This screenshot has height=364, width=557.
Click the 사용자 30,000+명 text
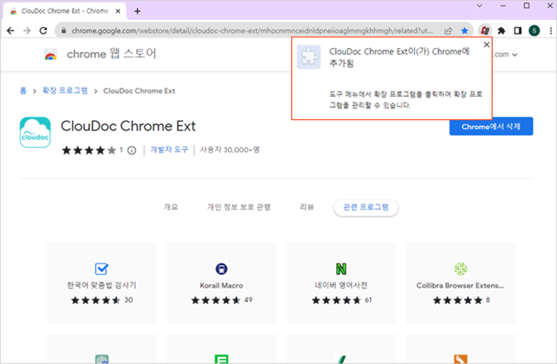[230, 150]
